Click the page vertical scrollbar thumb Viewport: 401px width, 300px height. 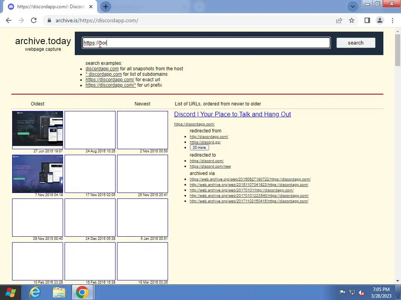[x=398, y=50]
